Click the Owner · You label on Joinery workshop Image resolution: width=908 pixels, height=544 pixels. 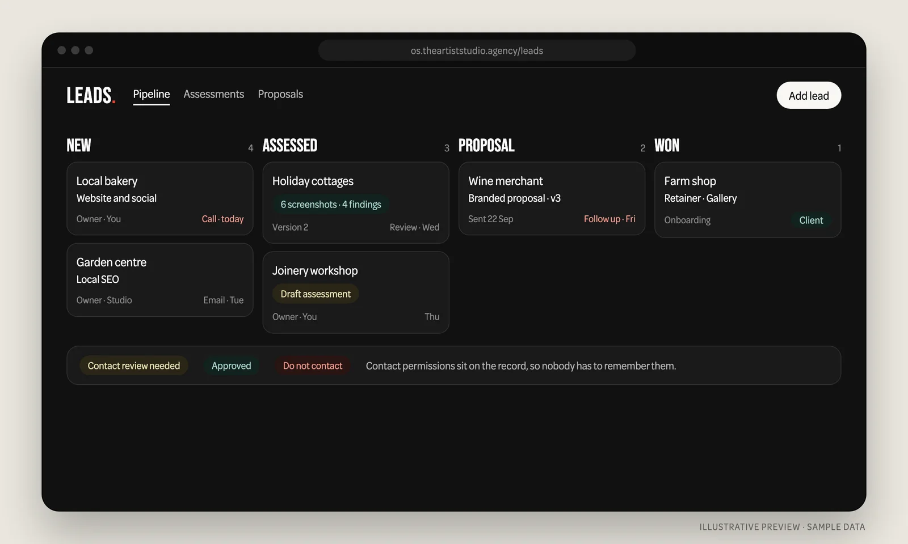pos(295,317)
